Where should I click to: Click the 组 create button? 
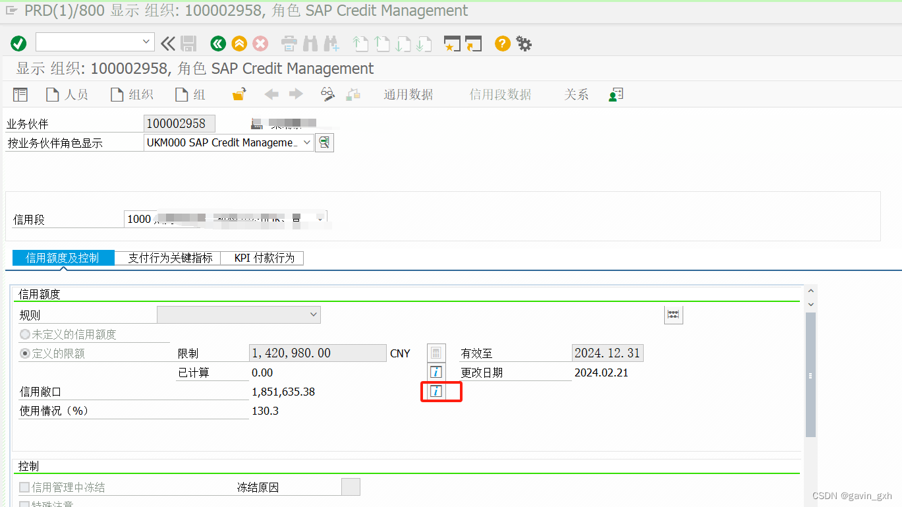point(190,94)
